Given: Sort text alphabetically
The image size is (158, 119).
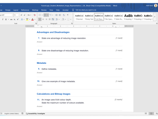Looking at the screenshot, I should click(64, 15).
